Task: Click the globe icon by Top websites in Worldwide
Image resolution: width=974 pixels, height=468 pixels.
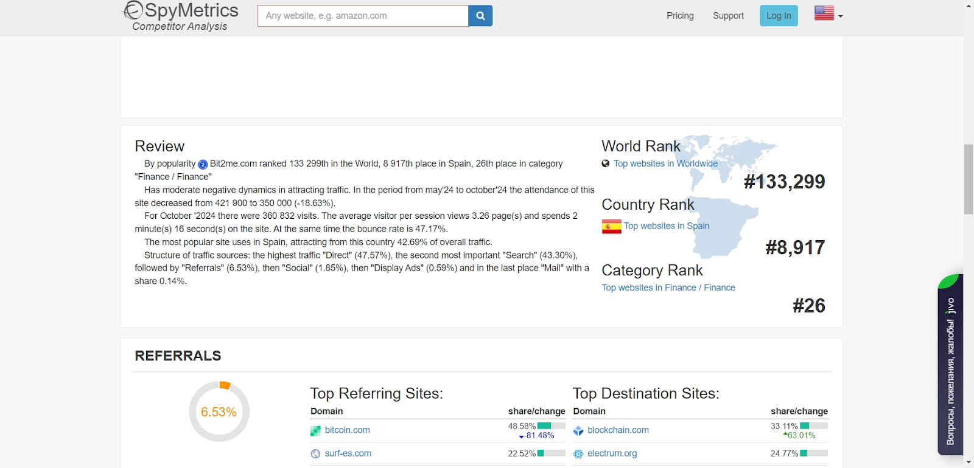Action: point(606,163)
